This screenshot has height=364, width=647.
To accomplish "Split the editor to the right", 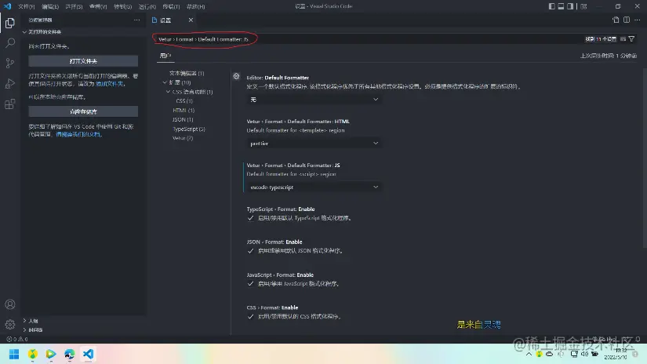I will [627, 20].
